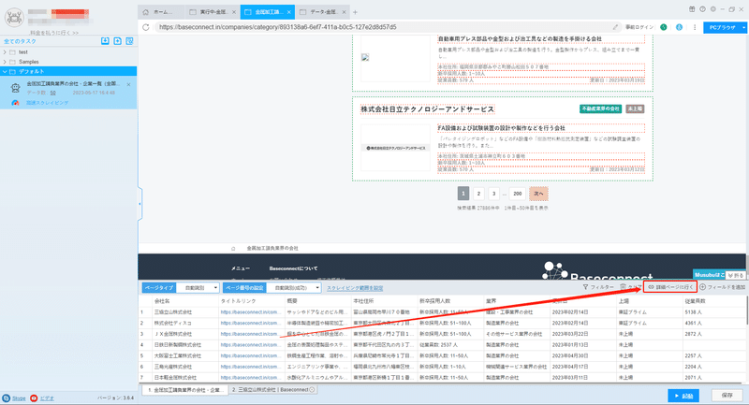Click the speedometer boost-scraping icon
This screenshot has height=405, width=749.
click(15, 103)
